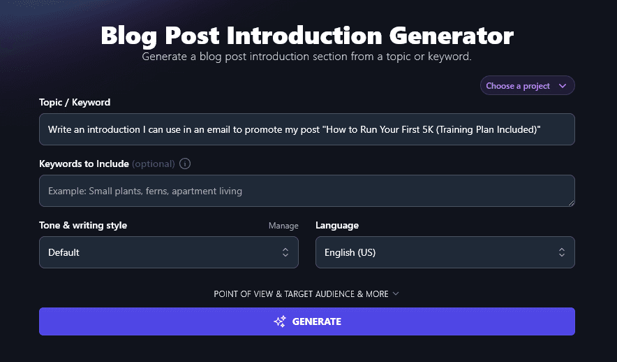Open the Tone & writing style Default dropdown
Viewport: 617px width, 362px height.
[168, 252]
